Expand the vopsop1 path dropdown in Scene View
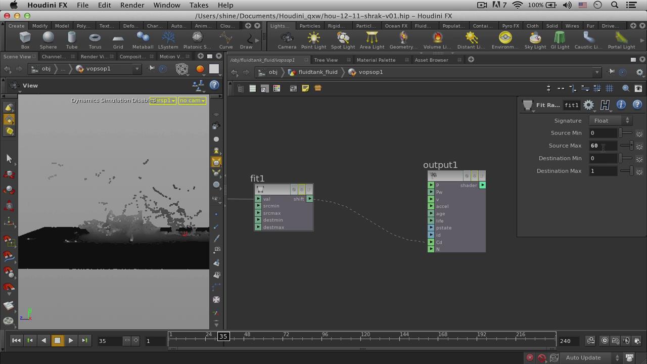Screen dimensions: 647x364 tap(136, 69)
